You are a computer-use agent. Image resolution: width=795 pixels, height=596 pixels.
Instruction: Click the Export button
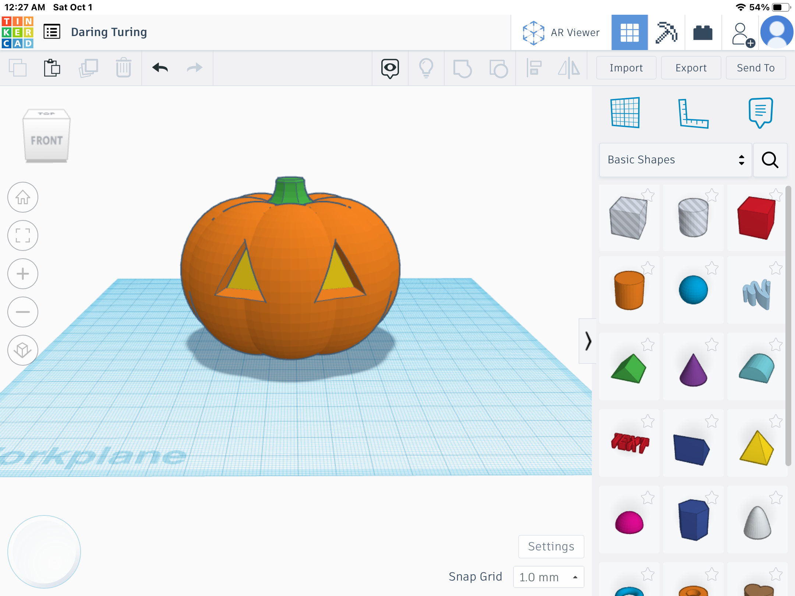691,68
